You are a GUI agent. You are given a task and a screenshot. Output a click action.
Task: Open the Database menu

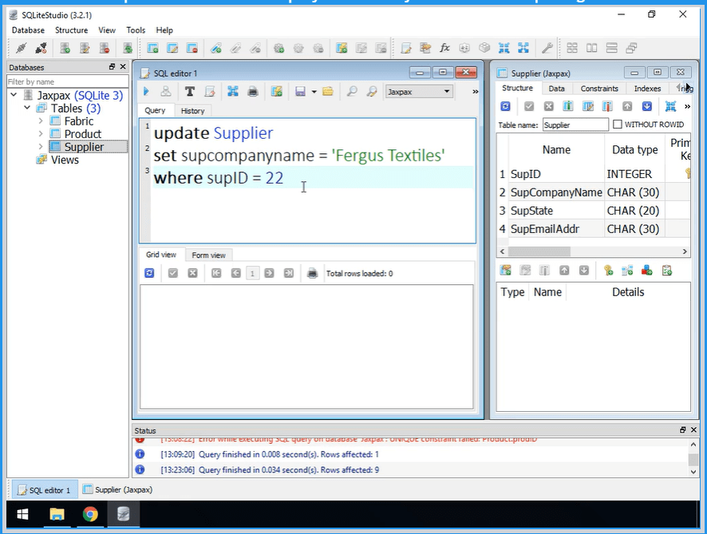click(x=28, y=30)
